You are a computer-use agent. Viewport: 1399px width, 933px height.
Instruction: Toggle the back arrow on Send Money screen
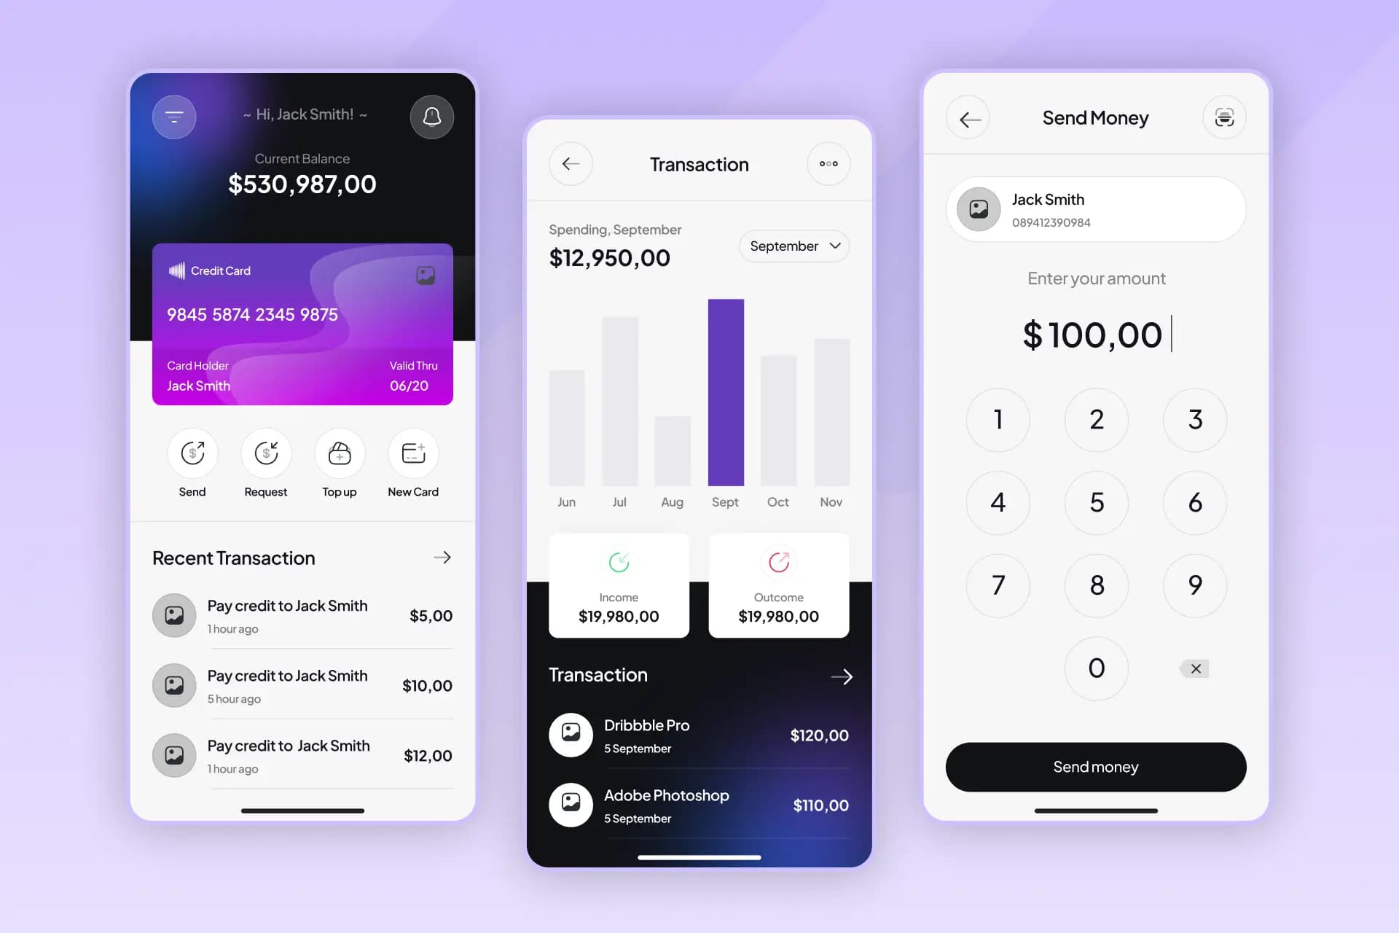(x=968, y=117)
